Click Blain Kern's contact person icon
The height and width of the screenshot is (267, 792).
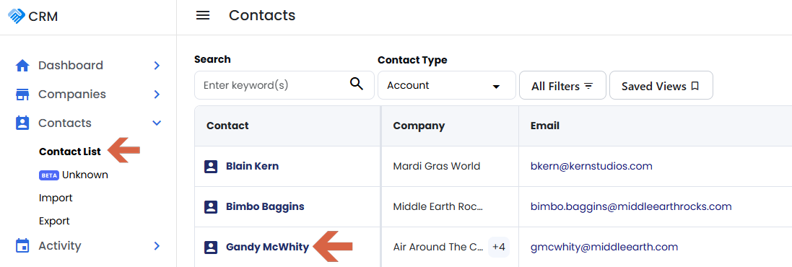tap(211, 167)
